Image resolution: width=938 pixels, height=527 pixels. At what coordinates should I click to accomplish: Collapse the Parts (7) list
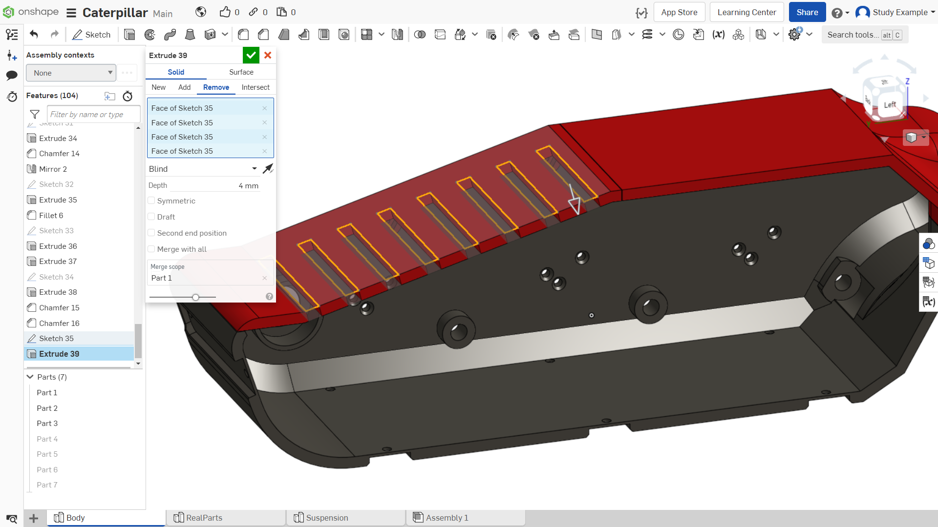30,377
